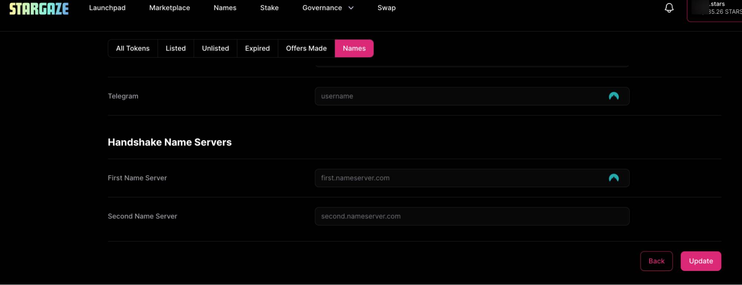Open the Marketplace page
This screenshot has width=742, height=285.
169,8
